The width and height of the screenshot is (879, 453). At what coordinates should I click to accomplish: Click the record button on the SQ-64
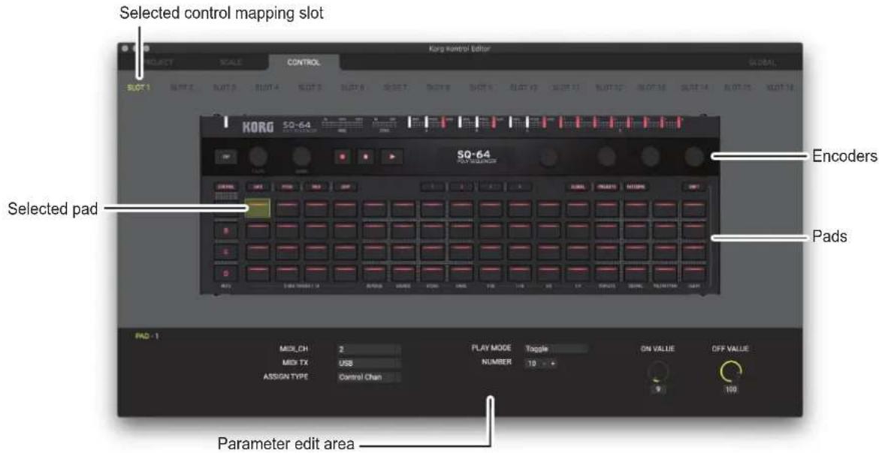(x=342, y=157)
